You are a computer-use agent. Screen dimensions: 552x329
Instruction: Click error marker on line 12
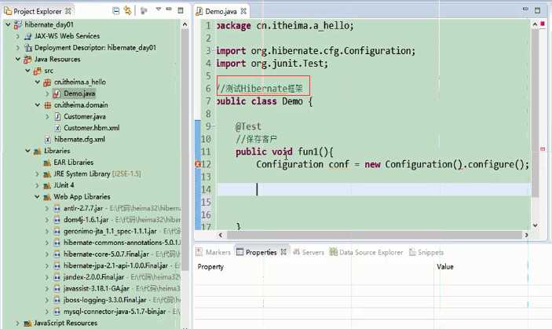click(x=198, y=164)
